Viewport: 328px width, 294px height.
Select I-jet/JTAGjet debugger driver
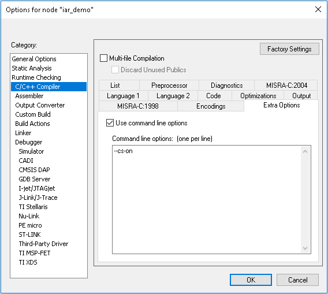pyautogui.click(x=49, y=188)
